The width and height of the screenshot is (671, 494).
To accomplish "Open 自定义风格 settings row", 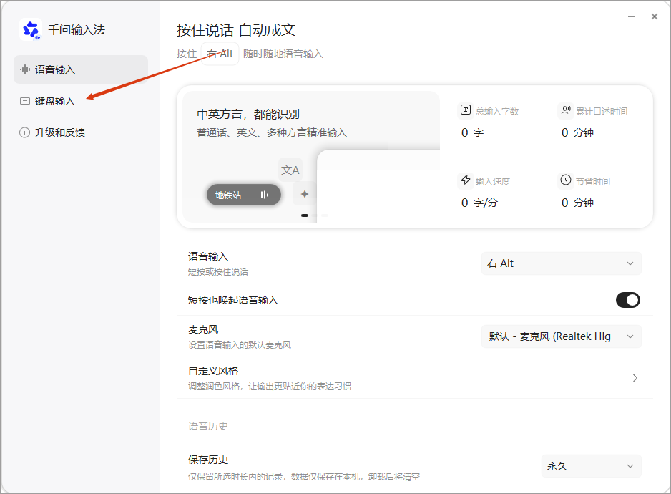I will (x=415, y=378).
